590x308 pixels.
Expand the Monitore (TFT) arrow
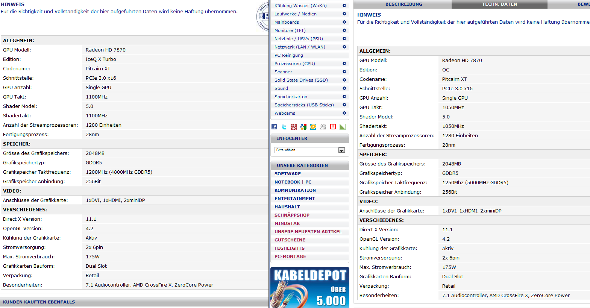(344, 30)
